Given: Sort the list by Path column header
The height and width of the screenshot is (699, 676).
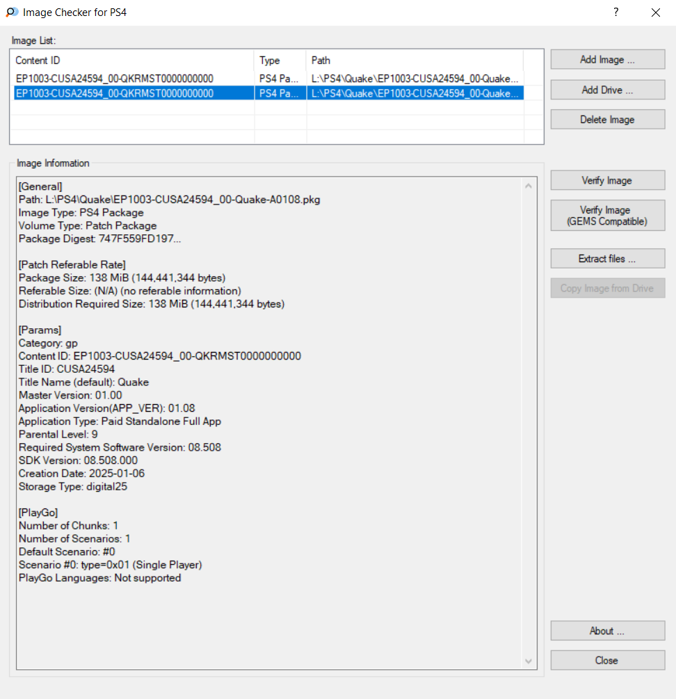Looking at the screenshot, I should pos(415,61).
